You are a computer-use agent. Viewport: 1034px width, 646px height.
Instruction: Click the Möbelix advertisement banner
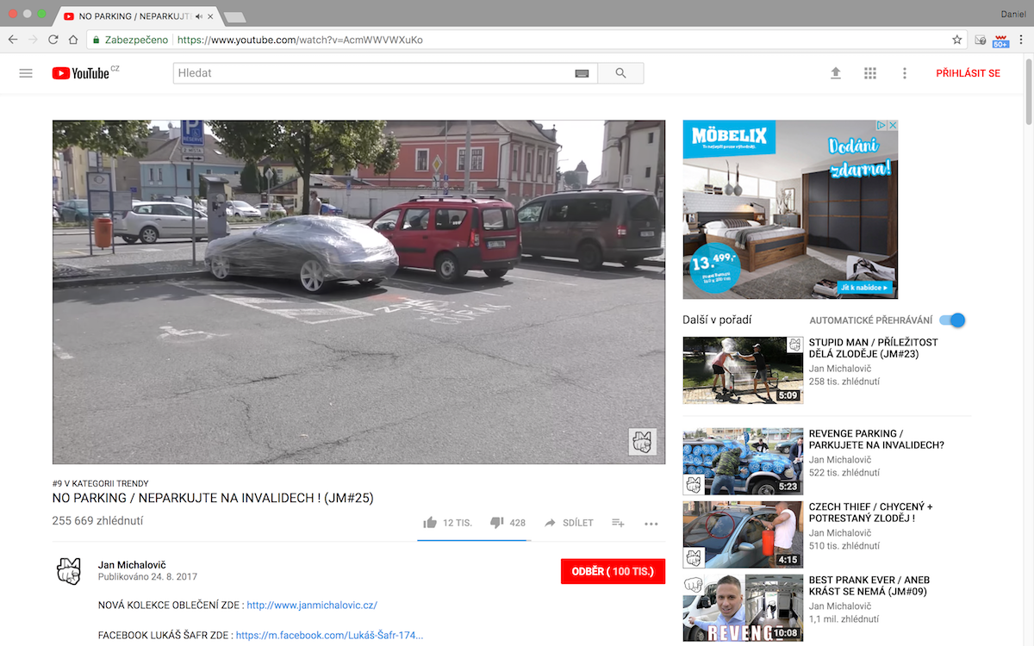pos(790,209)
